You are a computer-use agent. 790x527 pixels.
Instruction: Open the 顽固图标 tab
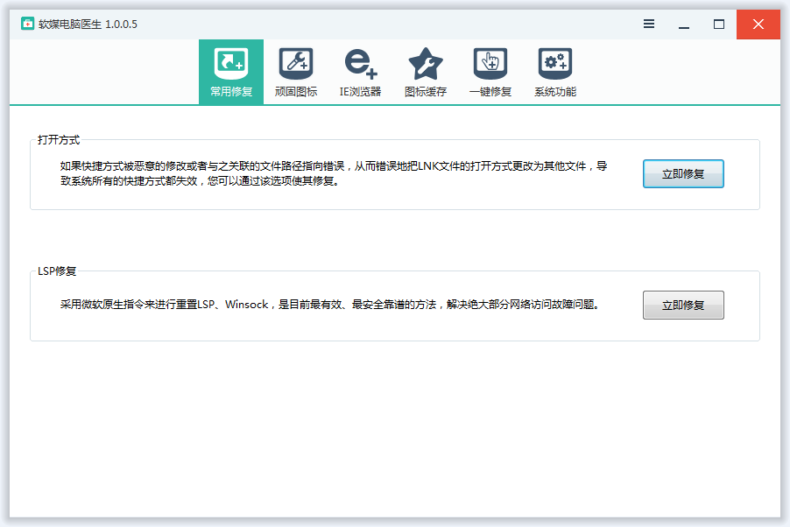click(296, 72)
